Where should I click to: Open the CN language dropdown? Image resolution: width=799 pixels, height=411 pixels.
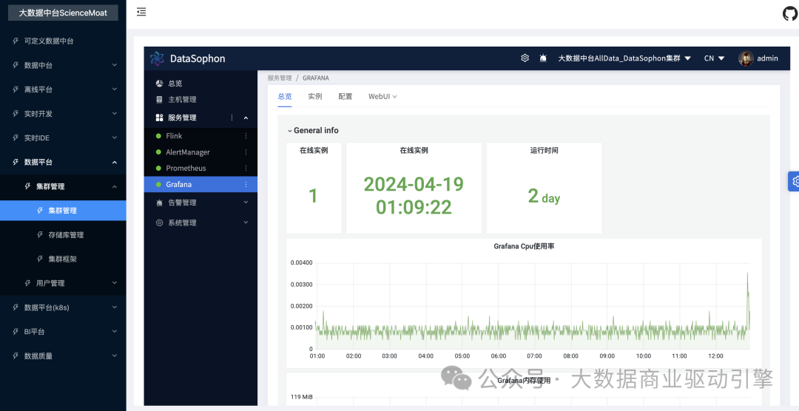click(x=714, y=58)
